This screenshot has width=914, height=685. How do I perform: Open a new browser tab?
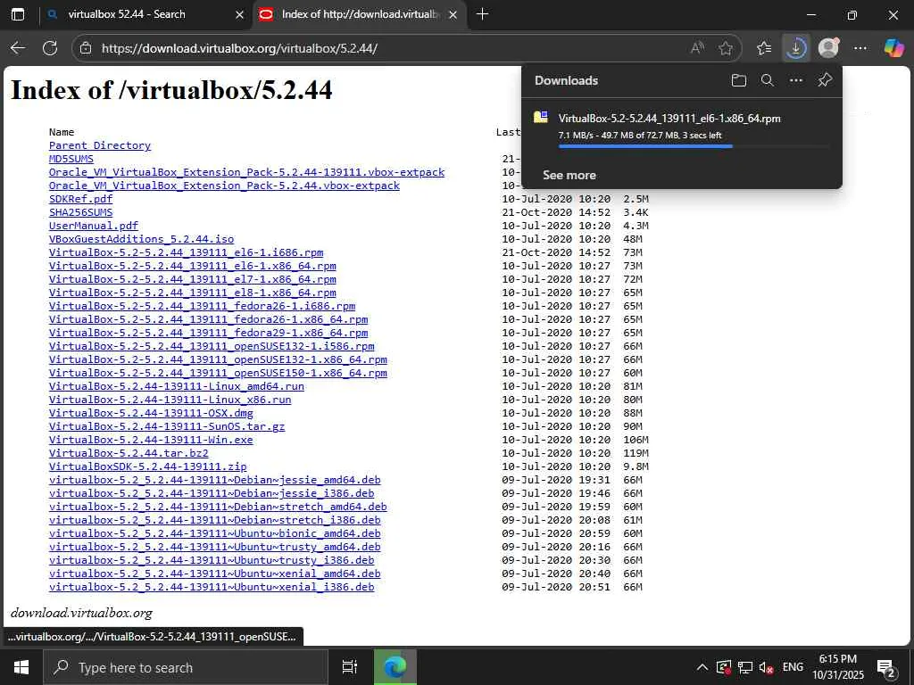483,14
